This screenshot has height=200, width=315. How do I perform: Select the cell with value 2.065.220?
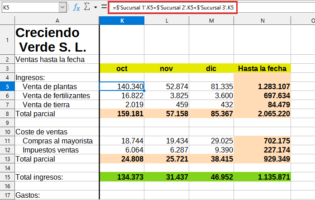[262, 114]
